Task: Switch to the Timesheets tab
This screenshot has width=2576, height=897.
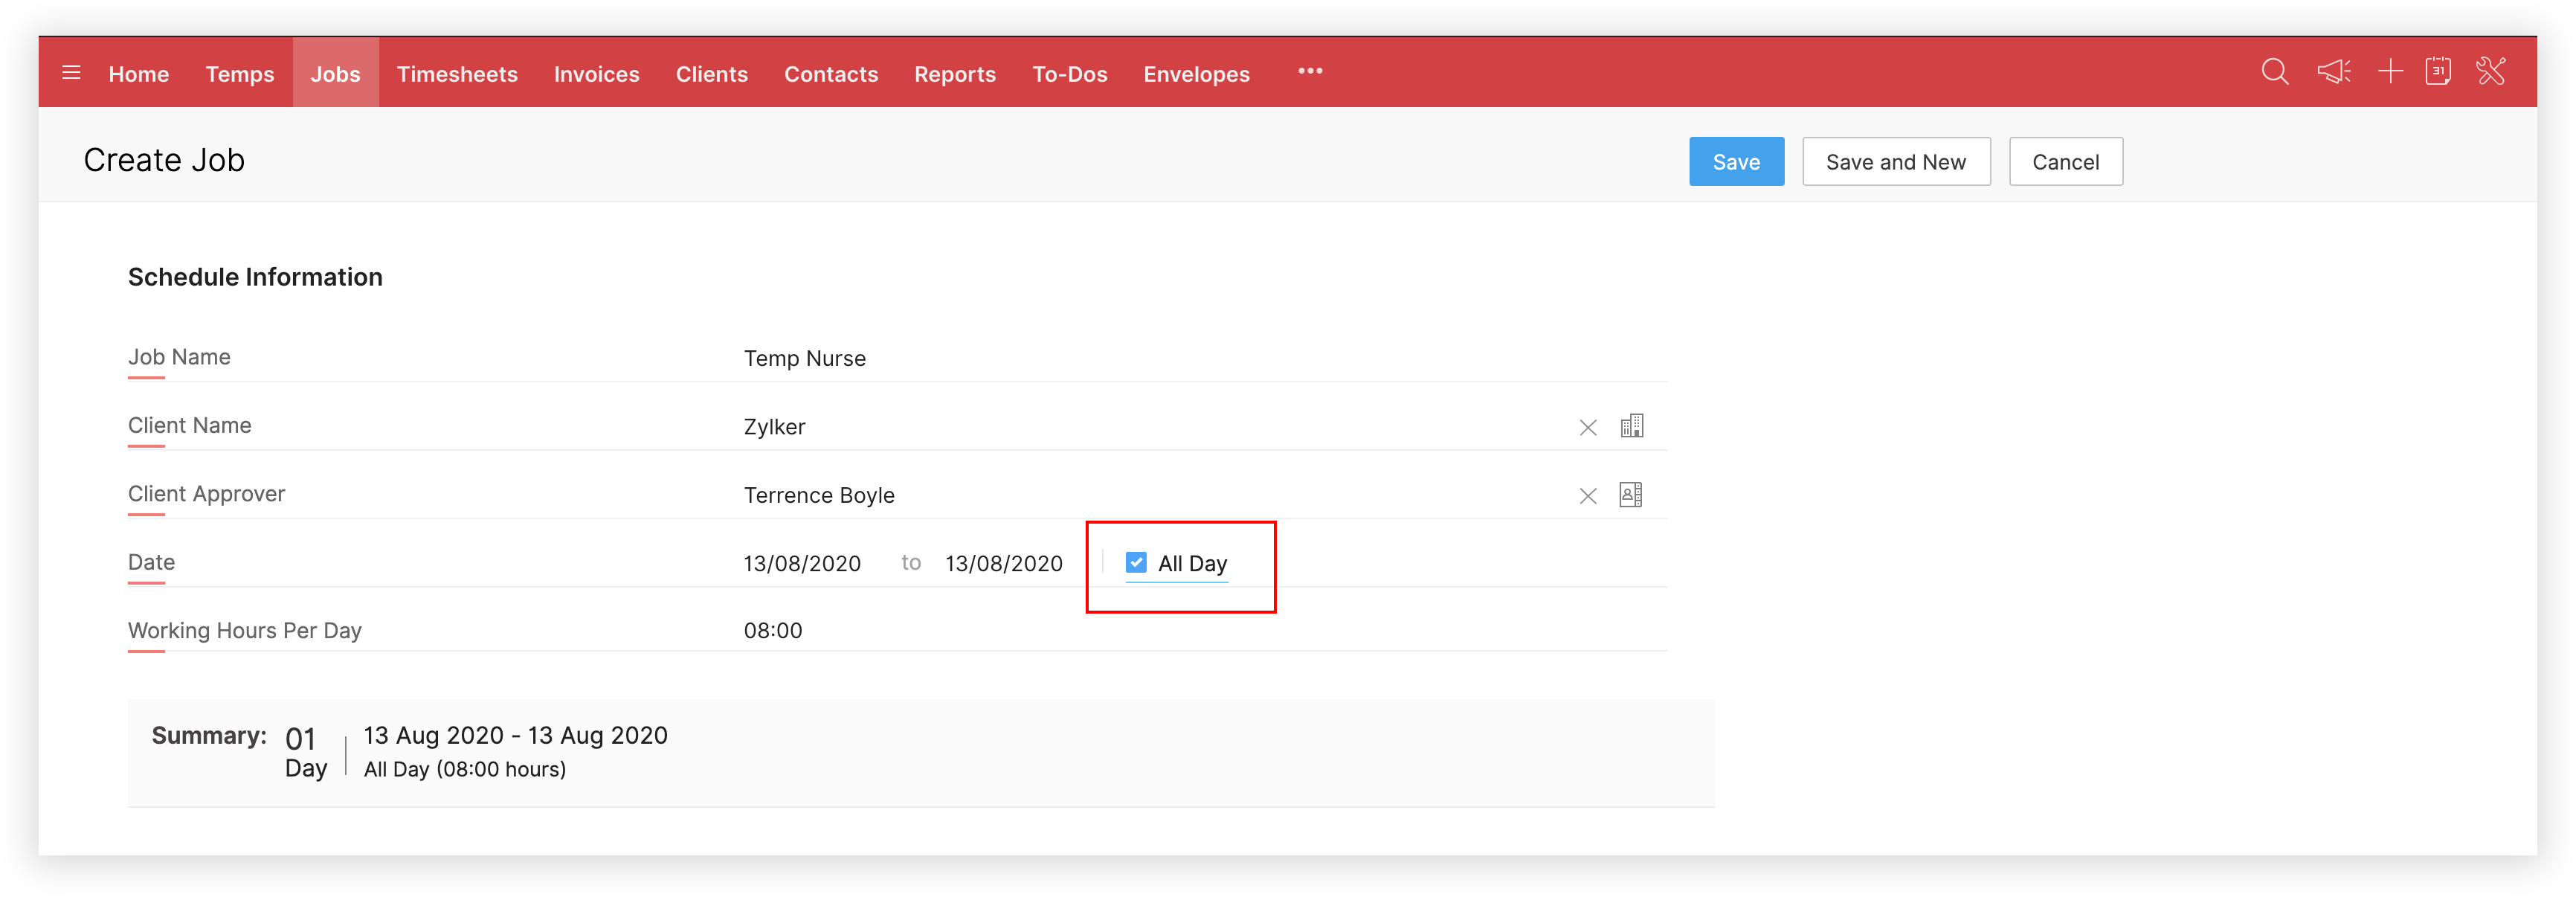Action: (x=457, y=74)
